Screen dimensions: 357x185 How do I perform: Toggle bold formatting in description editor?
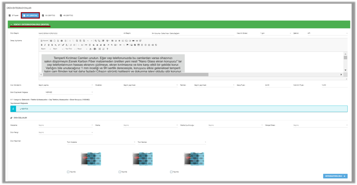[x=42, y=45]
